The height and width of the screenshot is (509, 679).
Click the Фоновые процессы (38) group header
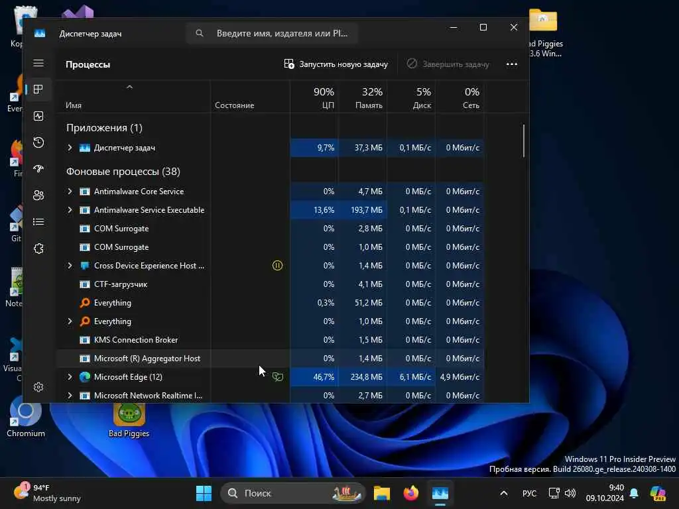pos(123,172)
